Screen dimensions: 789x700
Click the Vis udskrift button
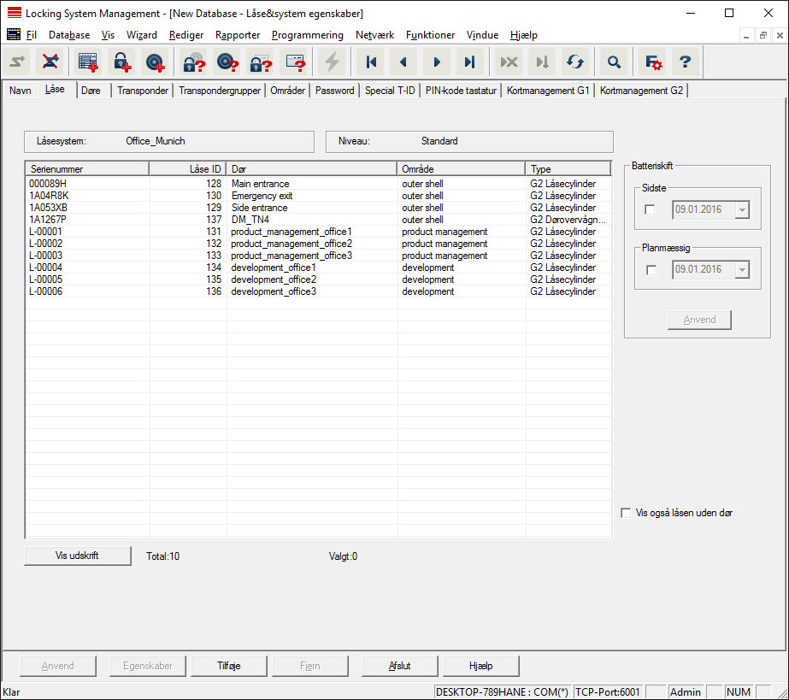(78, 556)
